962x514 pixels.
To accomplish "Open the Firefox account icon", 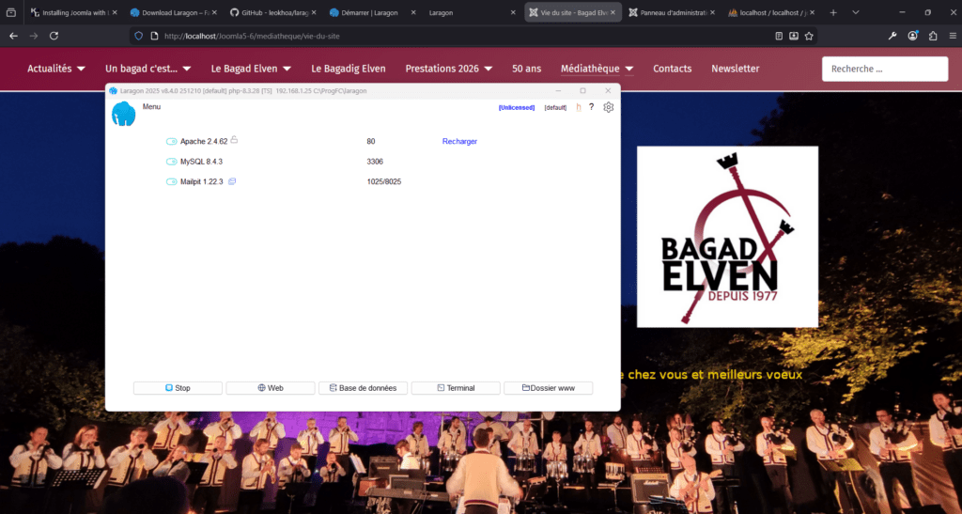I will [x=913, y=37].
